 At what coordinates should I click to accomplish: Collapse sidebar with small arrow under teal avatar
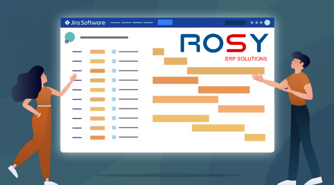(x=66, y=42)
